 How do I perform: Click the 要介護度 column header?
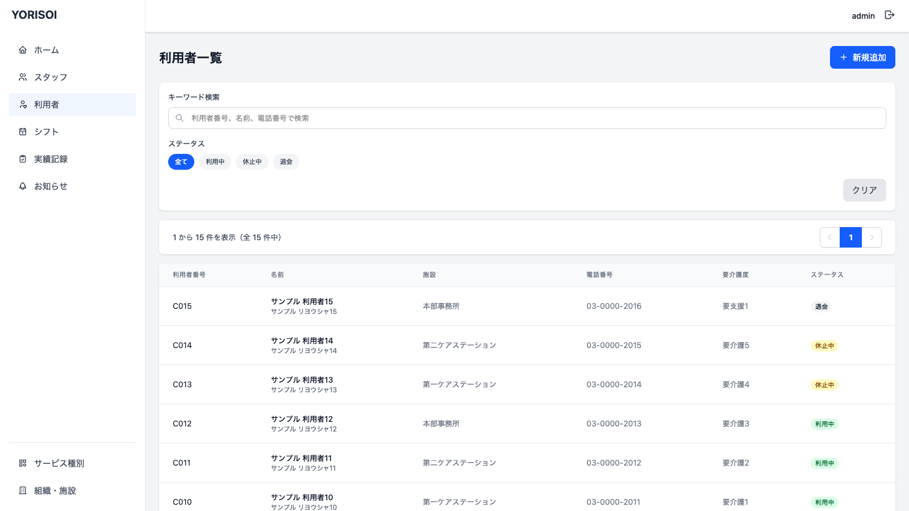[x=736, y=275]
